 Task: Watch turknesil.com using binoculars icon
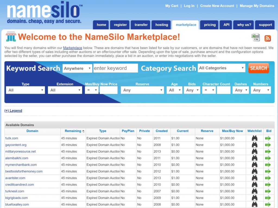click(x=255, y=191)
